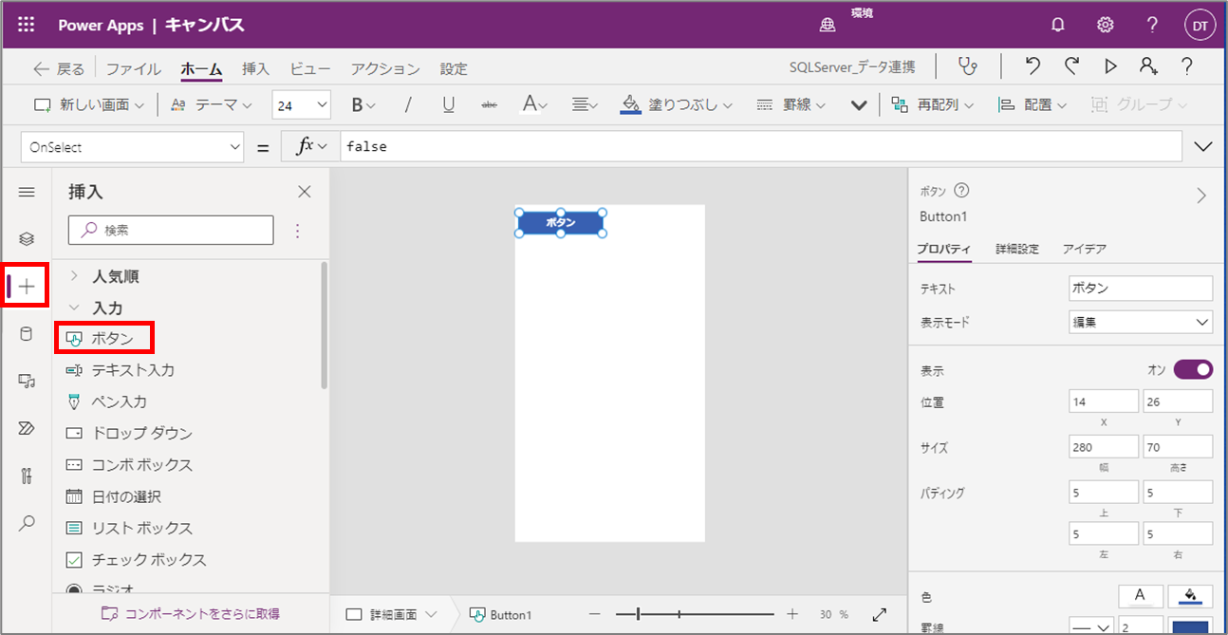Click the zoom slider handle
The image size is (1228, 635).
point(638,614)
